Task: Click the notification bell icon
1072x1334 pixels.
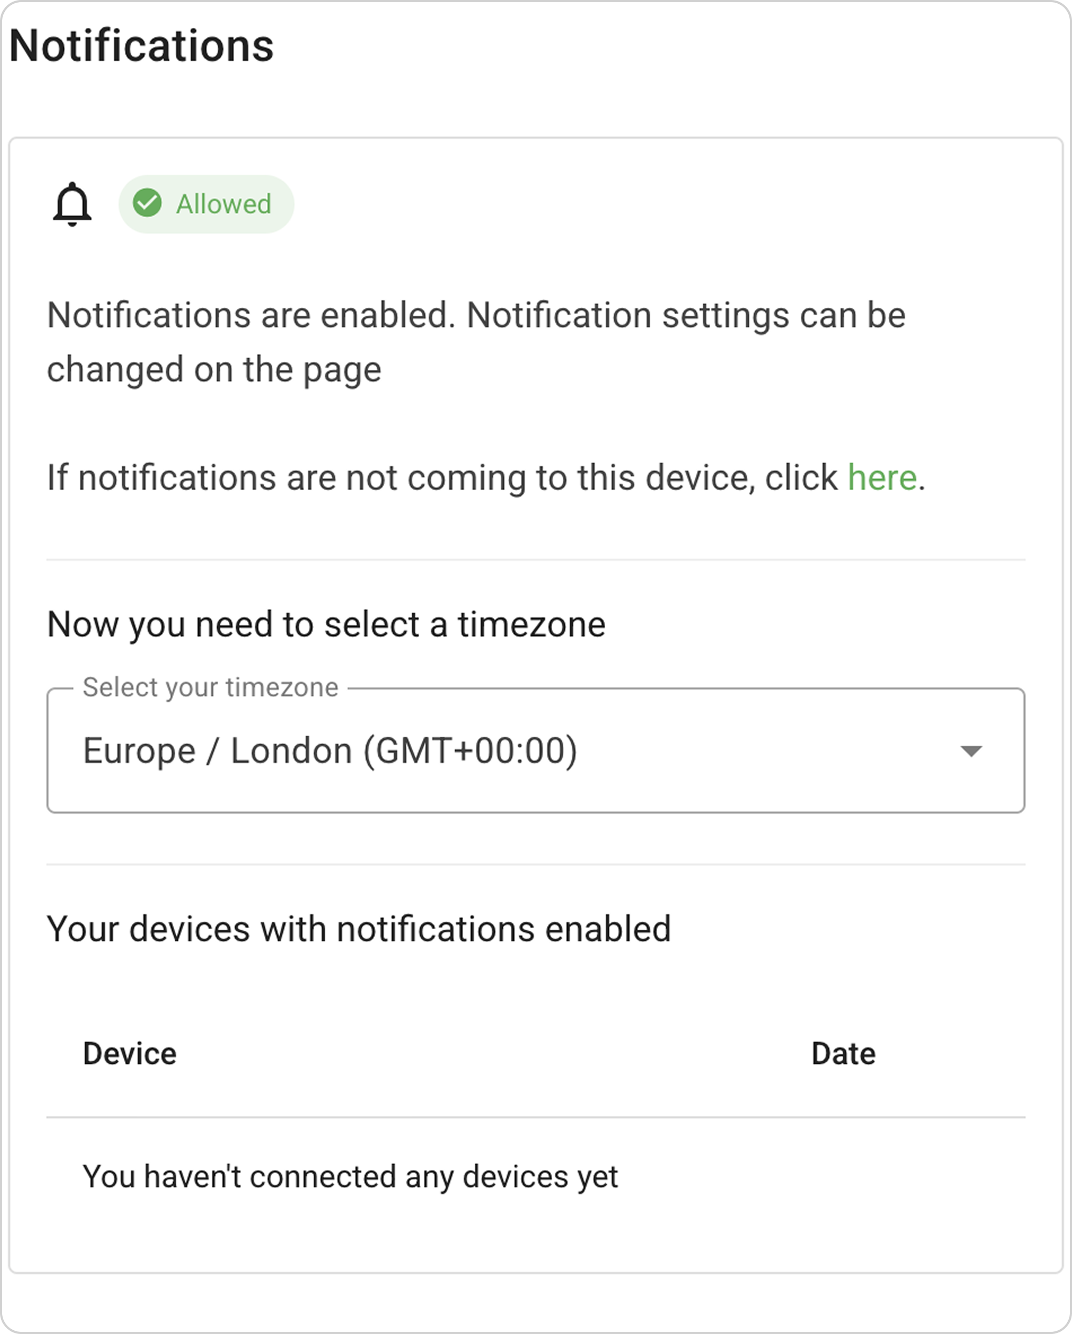Action: [72, 204]
